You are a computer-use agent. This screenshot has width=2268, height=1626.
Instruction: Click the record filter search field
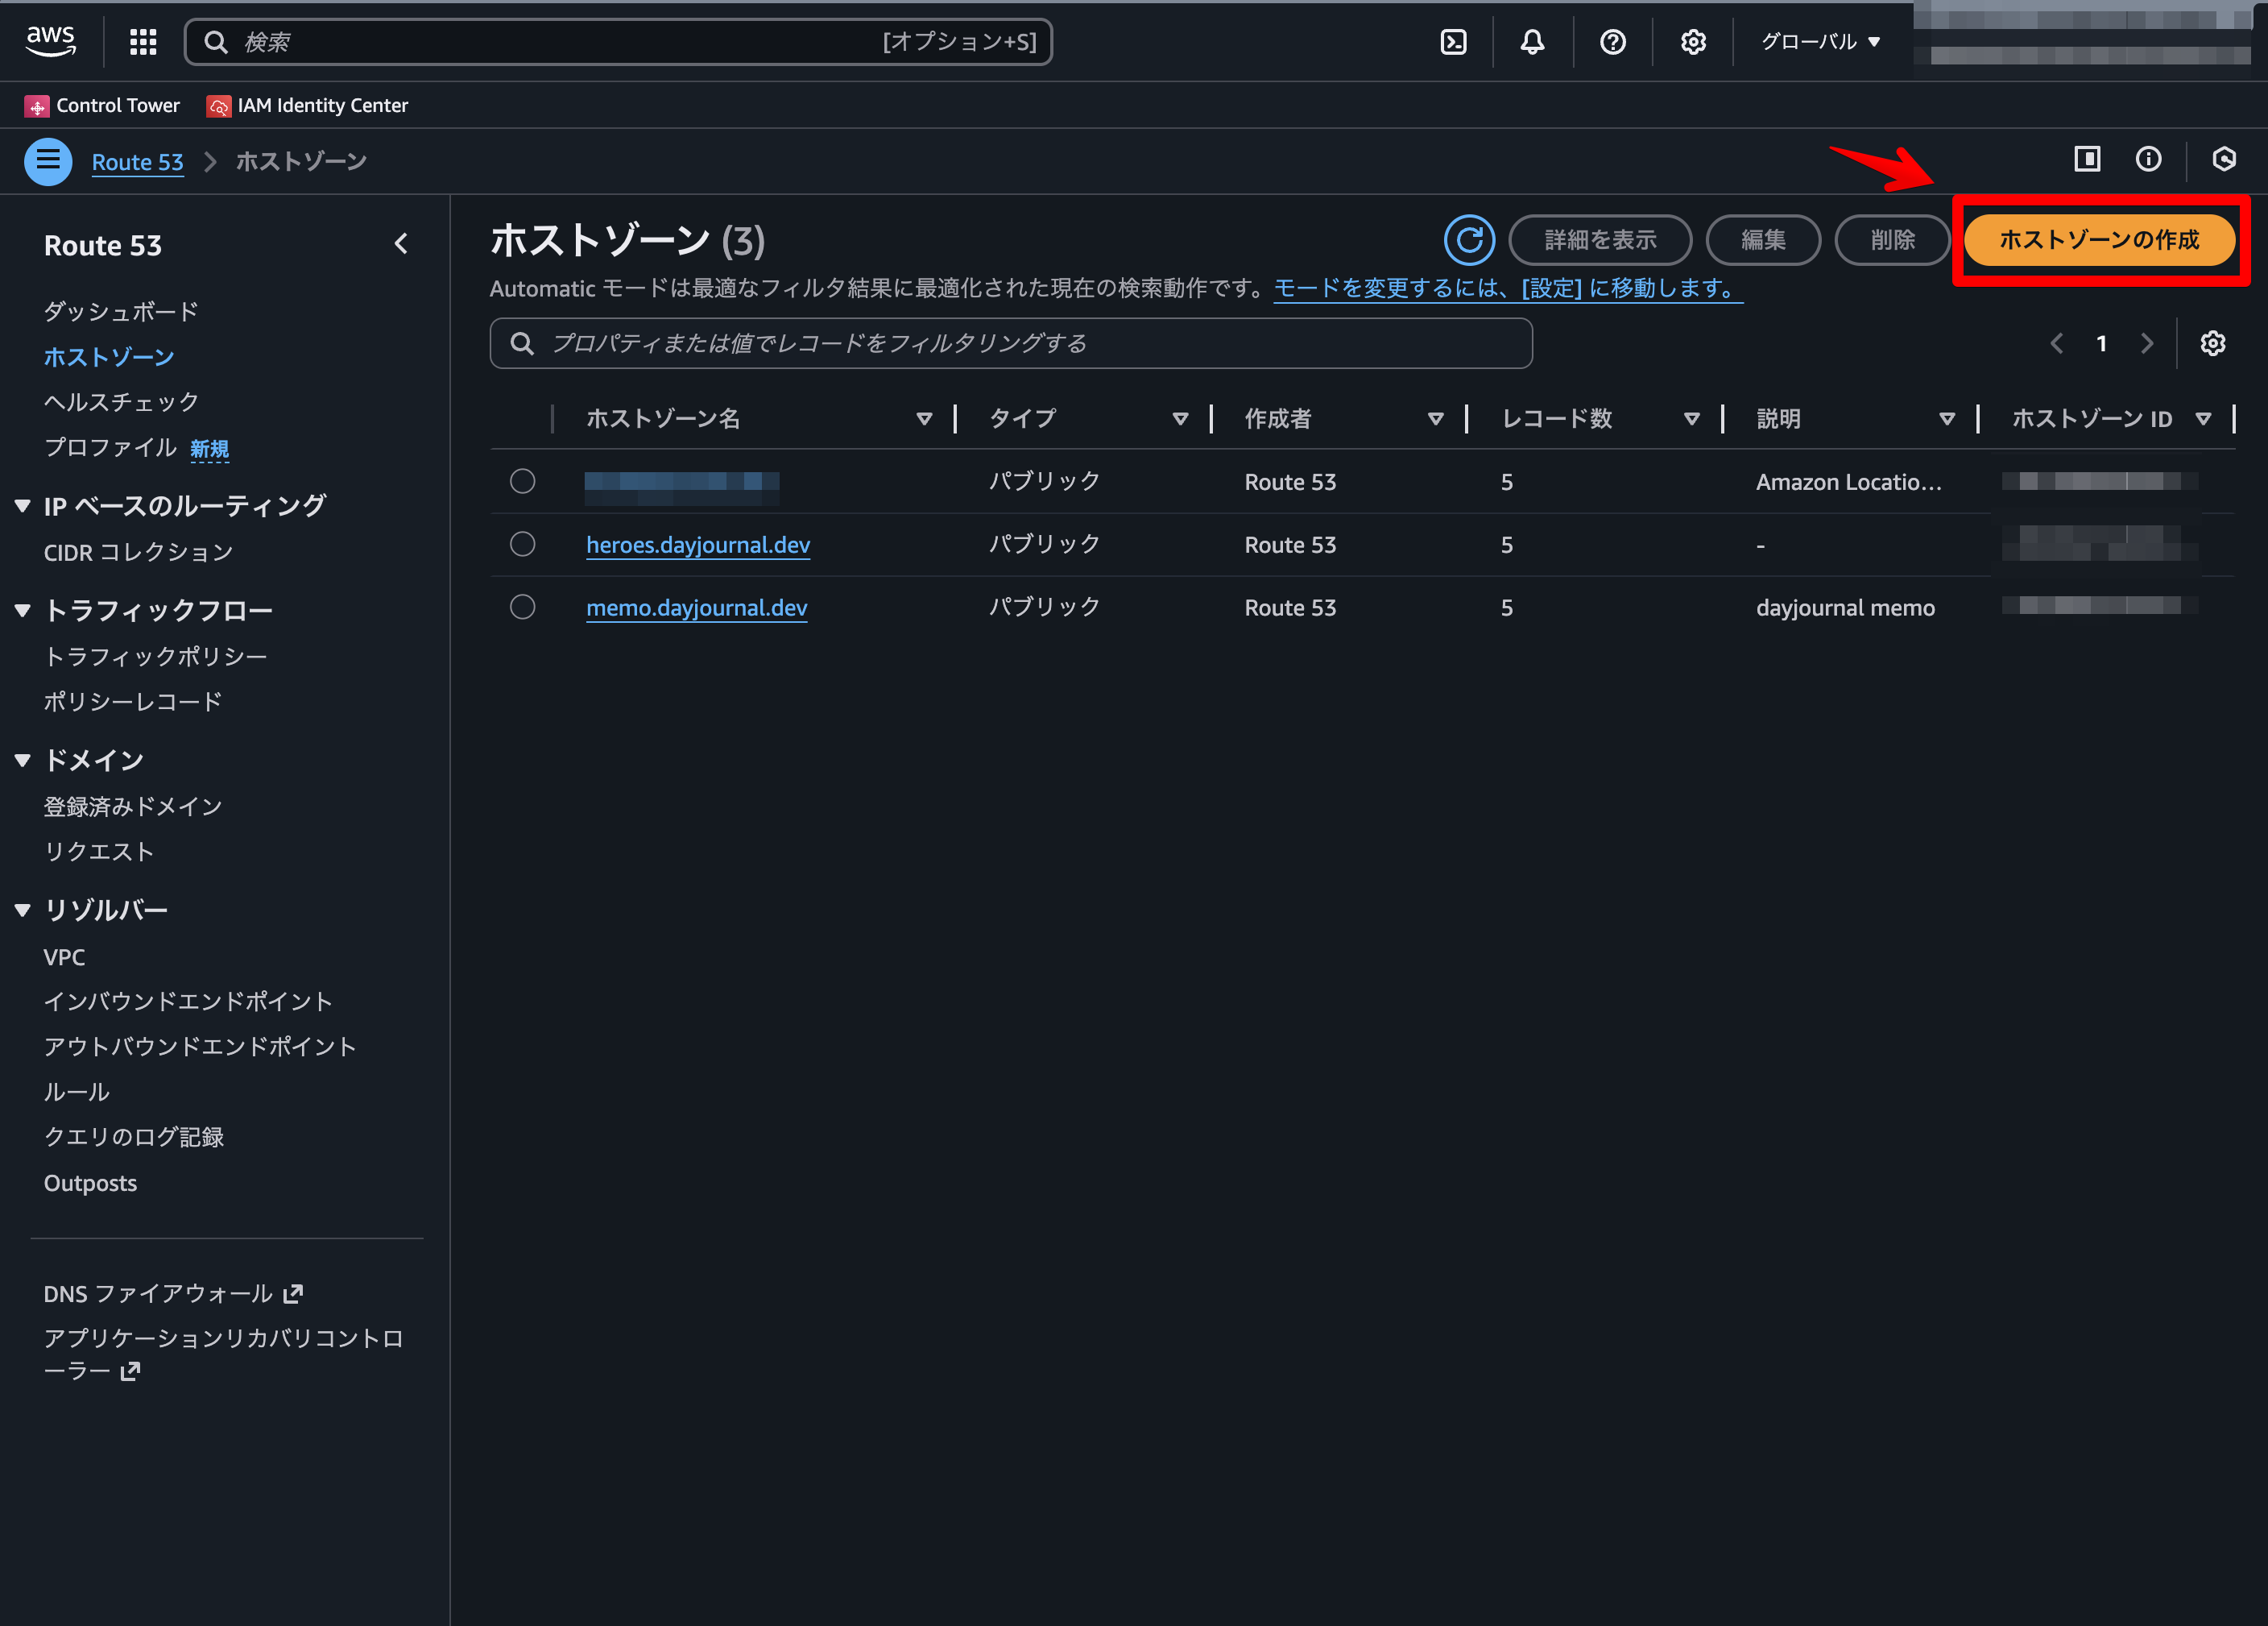(x=1010, y=343)
